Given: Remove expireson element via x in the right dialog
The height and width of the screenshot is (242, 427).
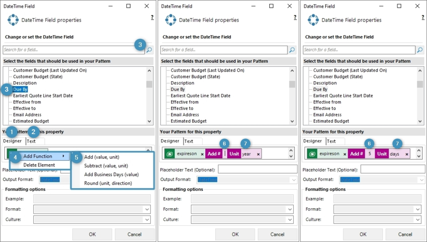Looking at the screenshot, I should click(345, 154).
